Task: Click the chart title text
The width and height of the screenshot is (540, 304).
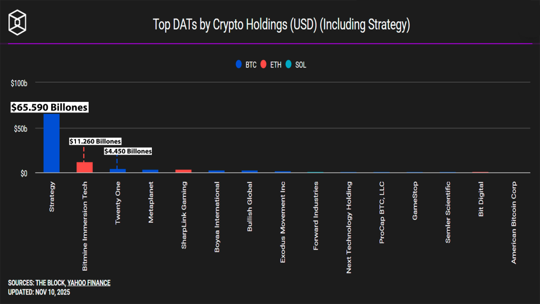Action: pos(281,24)
